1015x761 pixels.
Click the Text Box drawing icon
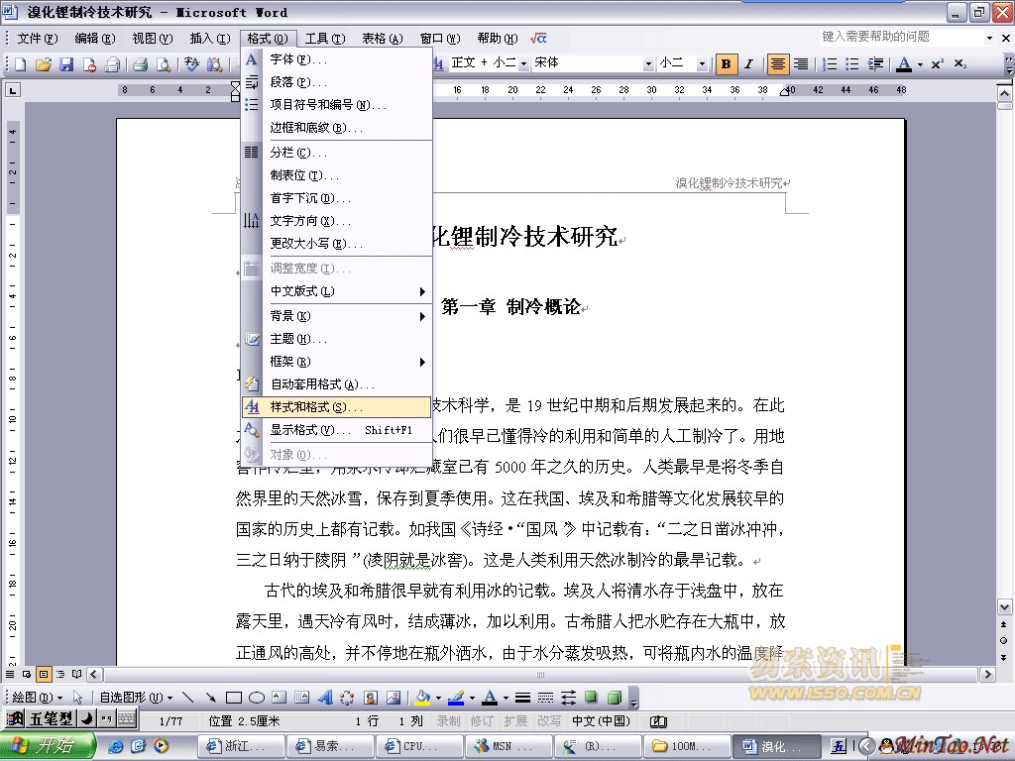pyautogui.click(x=279, y=698)
